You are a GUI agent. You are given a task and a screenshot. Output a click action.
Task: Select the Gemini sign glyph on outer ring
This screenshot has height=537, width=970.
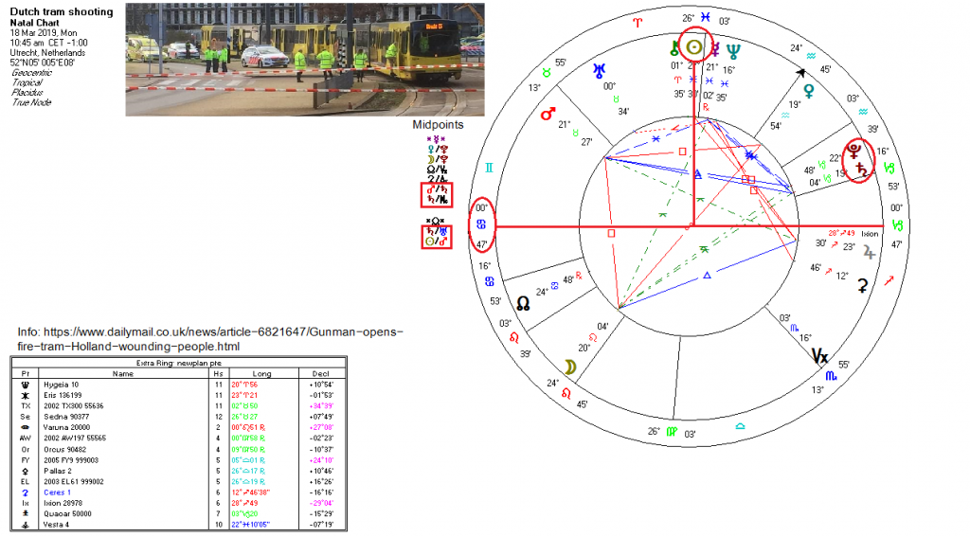(490, 167)
